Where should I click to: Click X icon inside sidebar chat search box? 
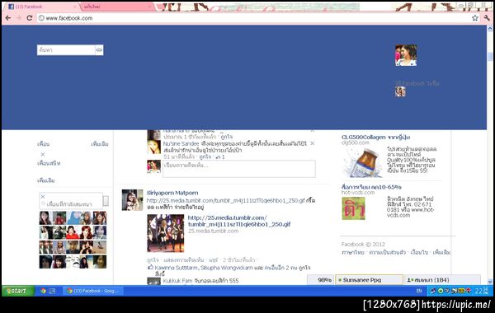point(43,197)
